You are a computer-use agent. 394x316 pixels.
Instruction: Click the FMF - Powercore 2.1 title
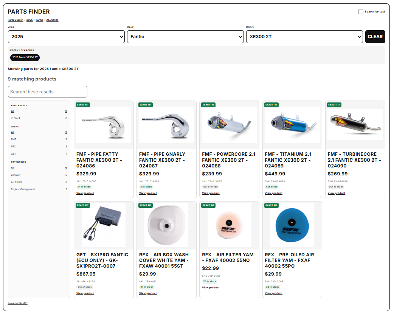click(229, 160)
